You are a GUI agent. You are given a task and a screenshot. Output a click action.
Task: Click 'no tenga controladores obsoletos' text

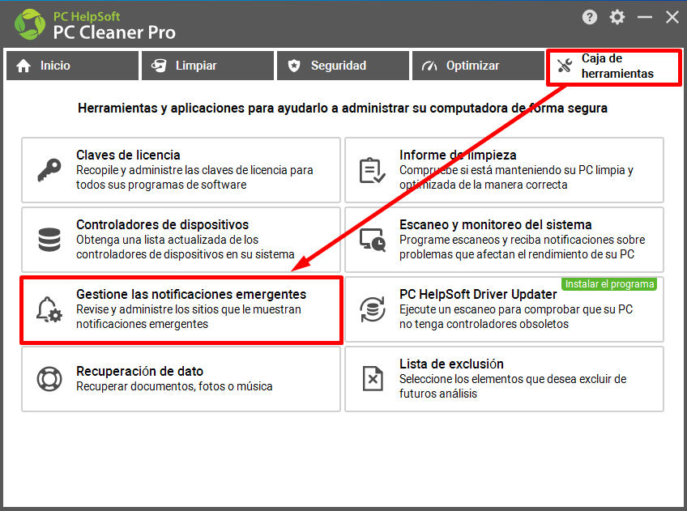[484, 324]
